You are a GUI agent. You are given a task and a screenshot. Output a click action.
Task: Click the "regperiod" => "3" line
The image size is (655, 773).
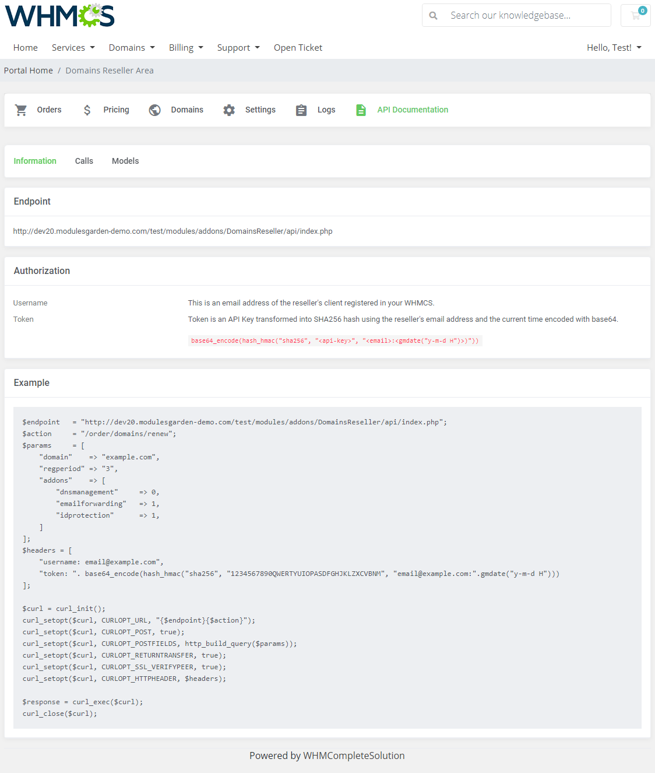(x=79, y=469)
